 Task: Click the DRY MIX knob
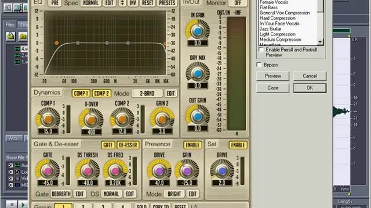pyautogui.click(x=198, y=73)
